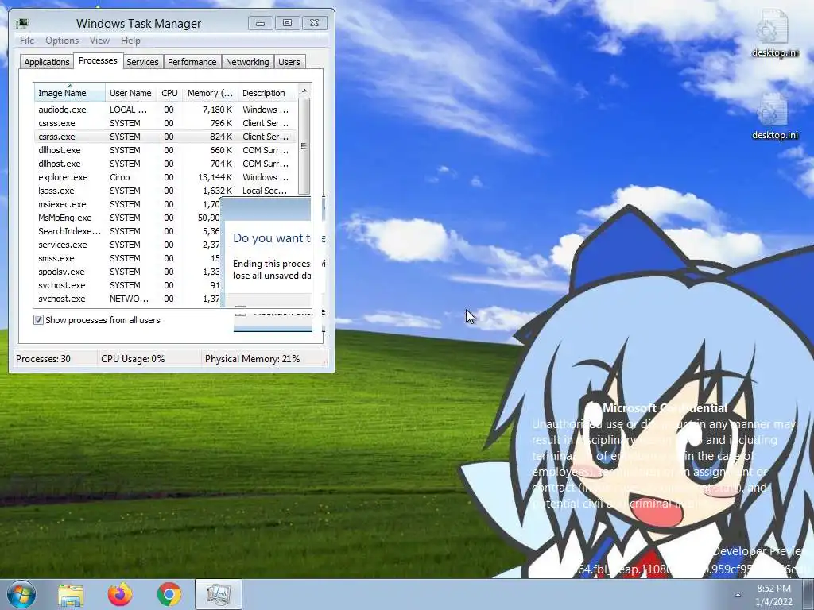The image size is (814, 610).
Task: Select dllhost.exe using 704 K memory
Action: [165, 164]
